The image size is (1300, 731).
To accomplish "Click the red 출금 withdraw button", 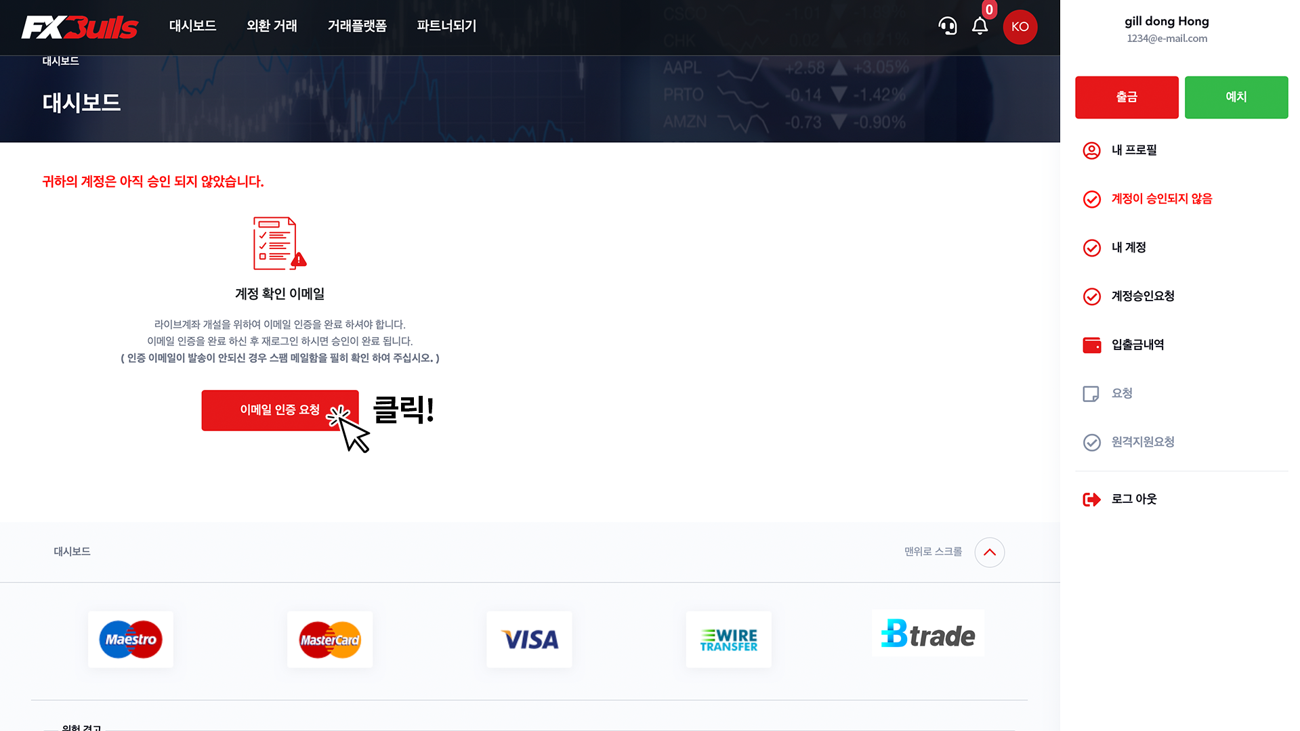I will click(x=1127, y=97).
